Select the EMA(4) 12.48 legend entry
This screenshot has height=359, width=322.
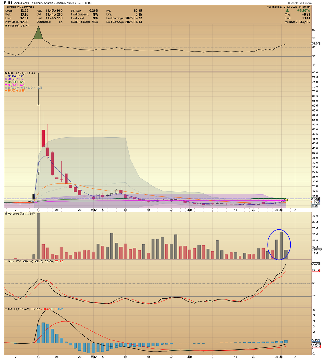point(14,76)
